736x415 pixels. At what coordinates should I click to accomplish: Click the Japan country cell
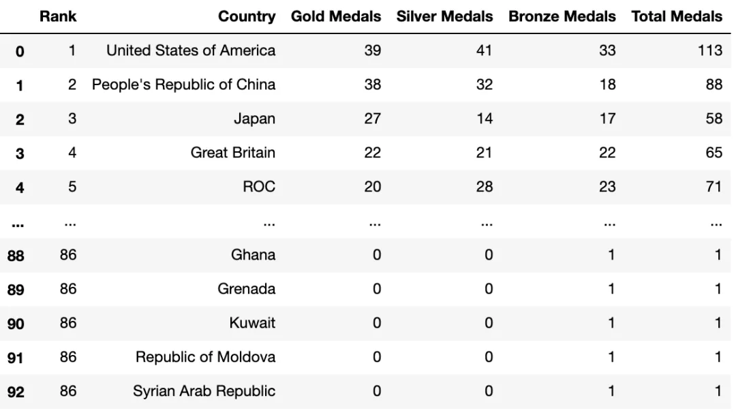(254, 119)
